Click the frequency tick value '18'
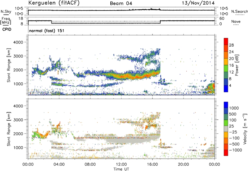Image resolution: width=248 pixels, height=171 pixels. [x=21, y=19]
